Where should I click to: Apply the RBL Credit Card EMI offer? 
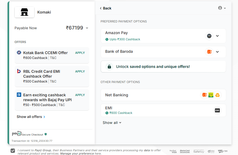pos(80,71)
